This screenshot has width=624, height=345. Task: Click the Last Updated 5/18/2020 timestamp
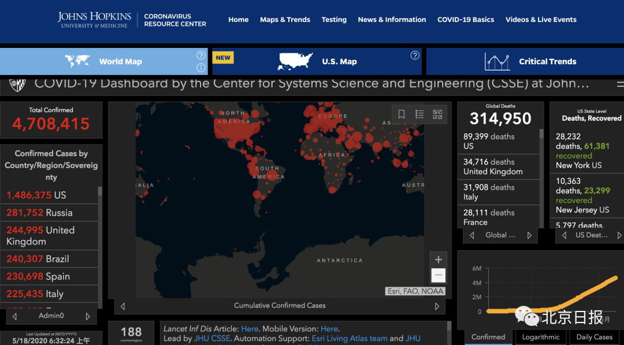(x=51, y=340)
